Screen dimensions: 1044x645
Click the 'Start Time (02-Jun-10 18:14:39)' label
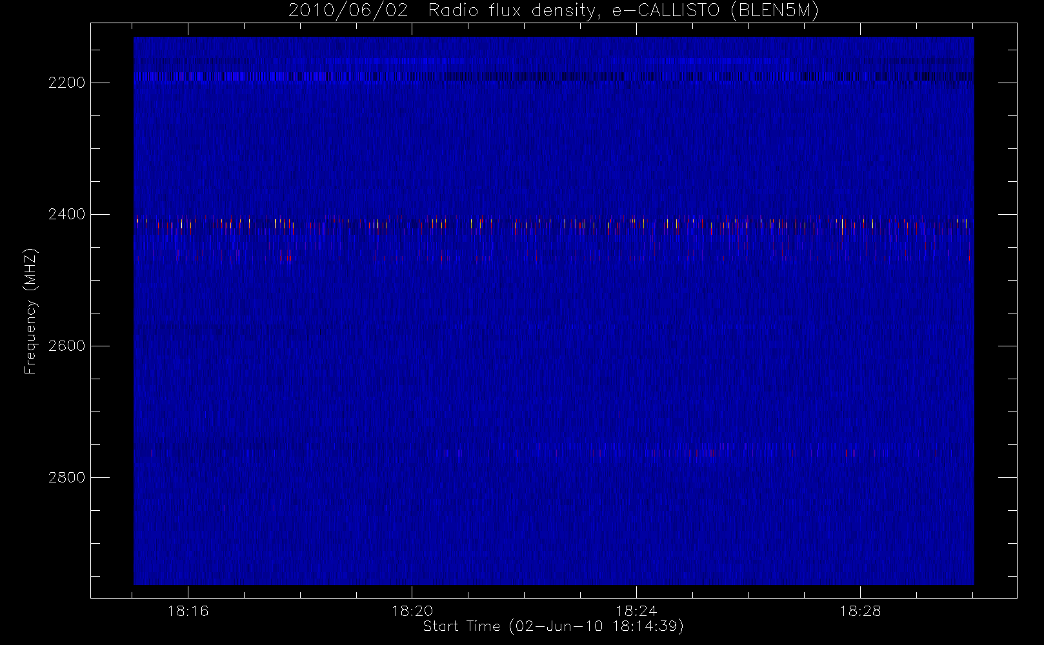554,626
